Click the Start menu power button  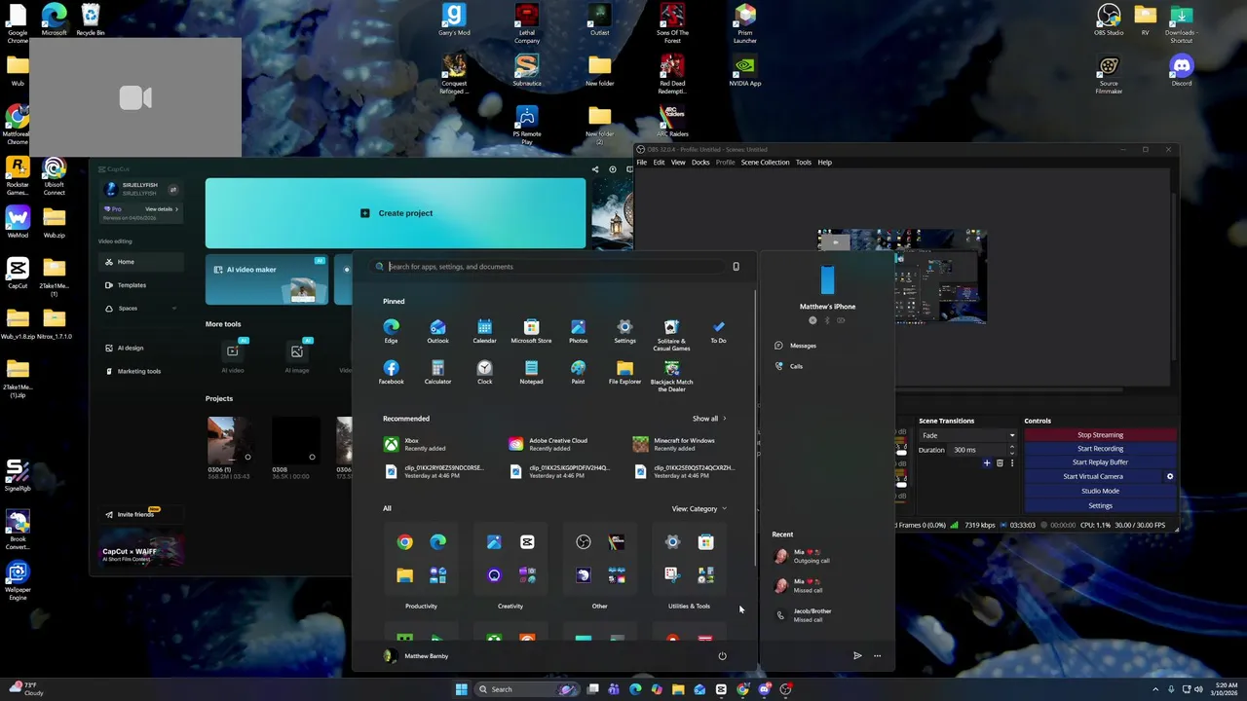pyautogui.click(x=722, y=656)
